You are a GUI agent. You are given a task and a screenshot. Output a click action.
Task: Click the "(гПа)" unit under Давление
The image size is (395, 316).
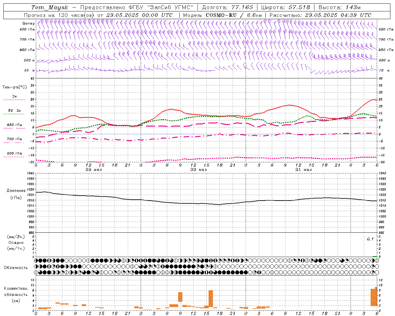click(16, 197)
